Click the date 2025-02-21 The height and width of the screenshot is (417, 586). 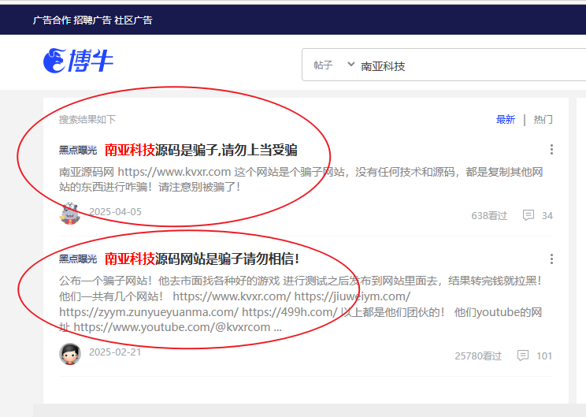[115, 352]
